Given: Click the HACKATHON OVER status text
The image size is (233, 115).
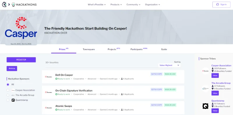Looking at the screenshot, I should point(56,33).
